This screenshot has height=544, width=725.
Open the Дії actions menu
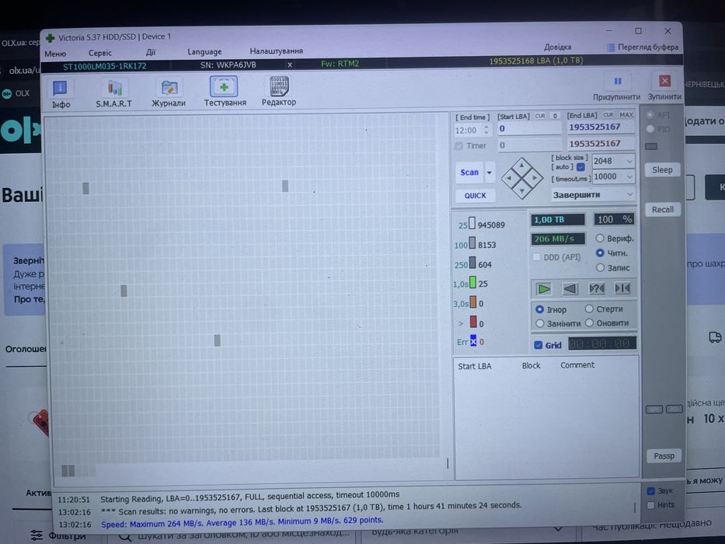point(151,52)
